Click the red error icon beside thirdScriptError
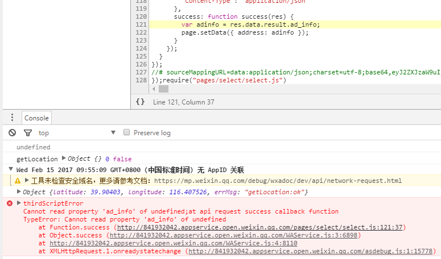 [10, 203]
